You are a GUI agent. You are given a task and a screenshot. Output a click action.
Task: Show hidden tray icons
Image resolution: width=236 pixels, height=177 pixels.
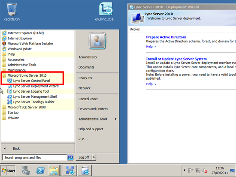[185, 170]
